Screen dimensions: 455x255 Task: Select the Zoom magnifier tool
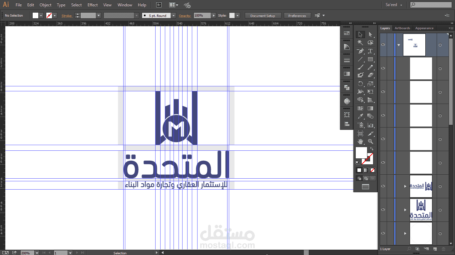[370, 141]
